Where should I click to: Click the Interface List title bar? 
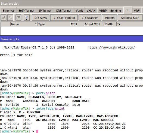(x=71, y=4)
